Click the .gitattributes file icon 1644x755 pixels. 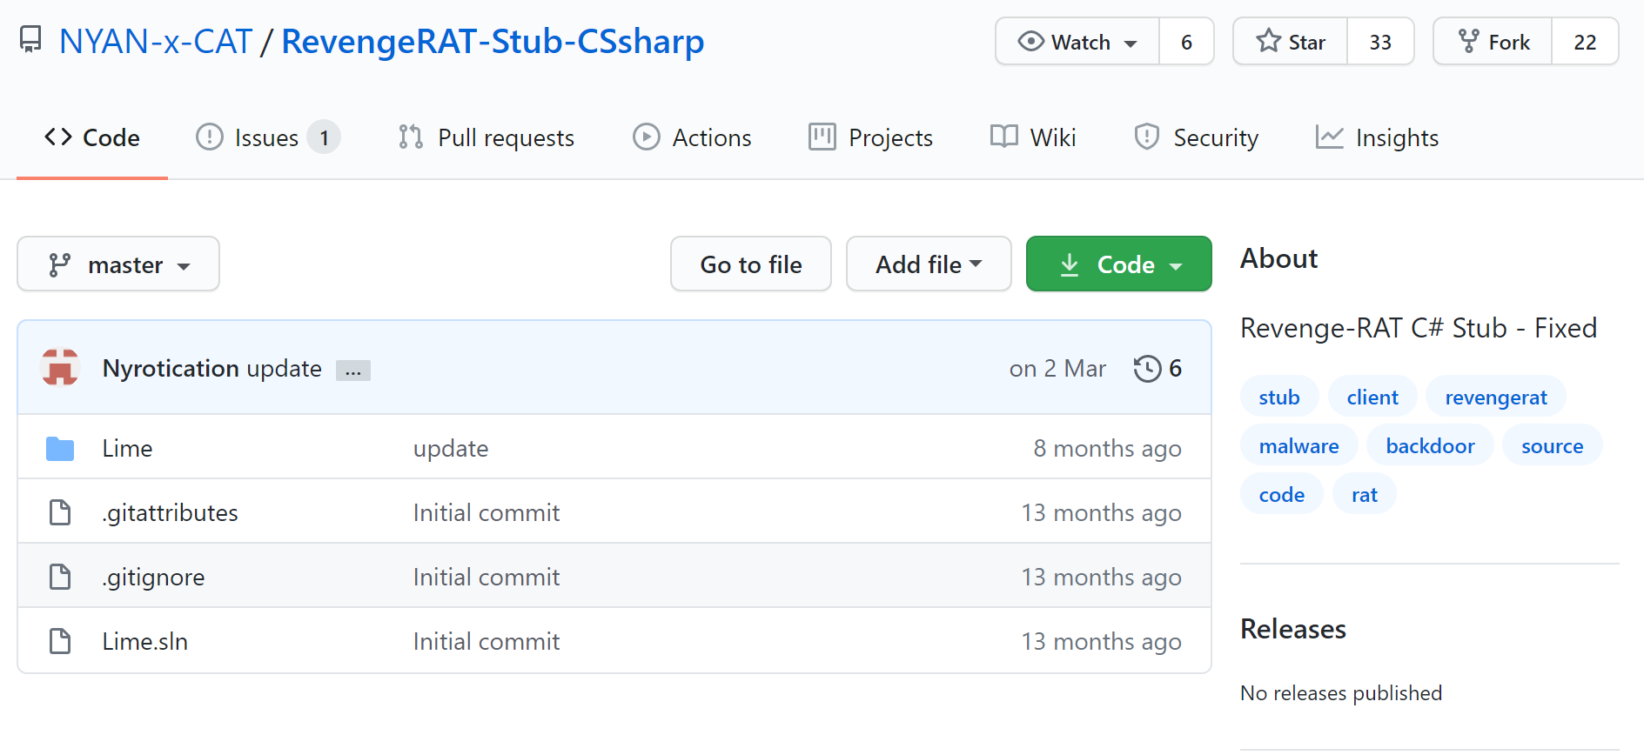(60, 512)
